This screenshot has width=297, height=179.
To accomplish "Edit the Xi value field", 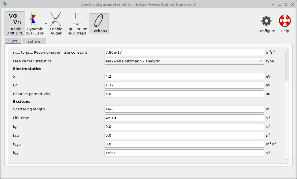I will pyautogui.click(x=184, y=76).
